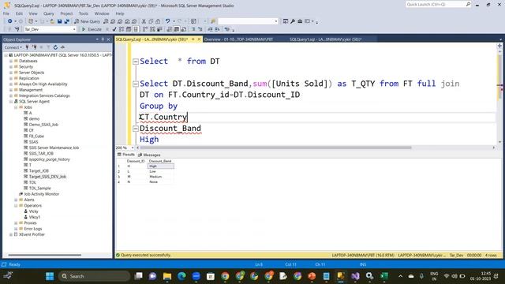Screen dimensions: 505x284
Task: Open the Window menu
Action: click(x=102, y=13)
